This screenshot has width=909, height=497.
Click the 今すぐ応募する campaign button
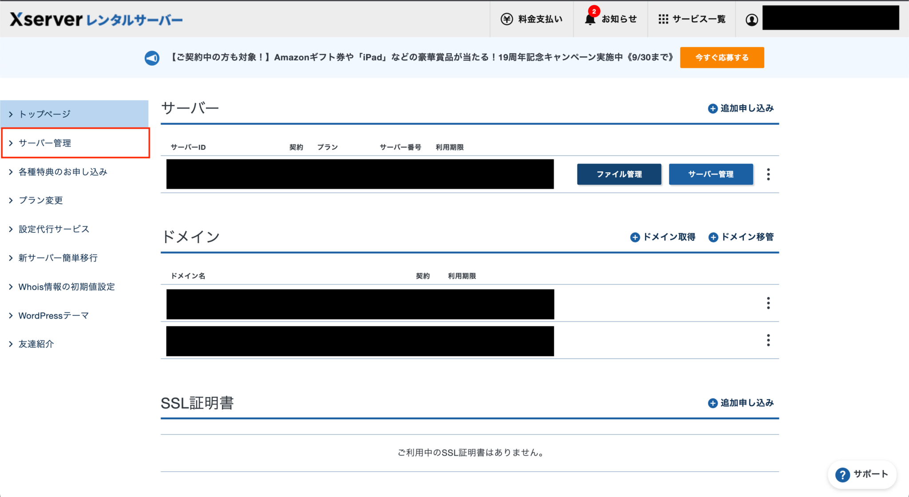coord(722,57)
